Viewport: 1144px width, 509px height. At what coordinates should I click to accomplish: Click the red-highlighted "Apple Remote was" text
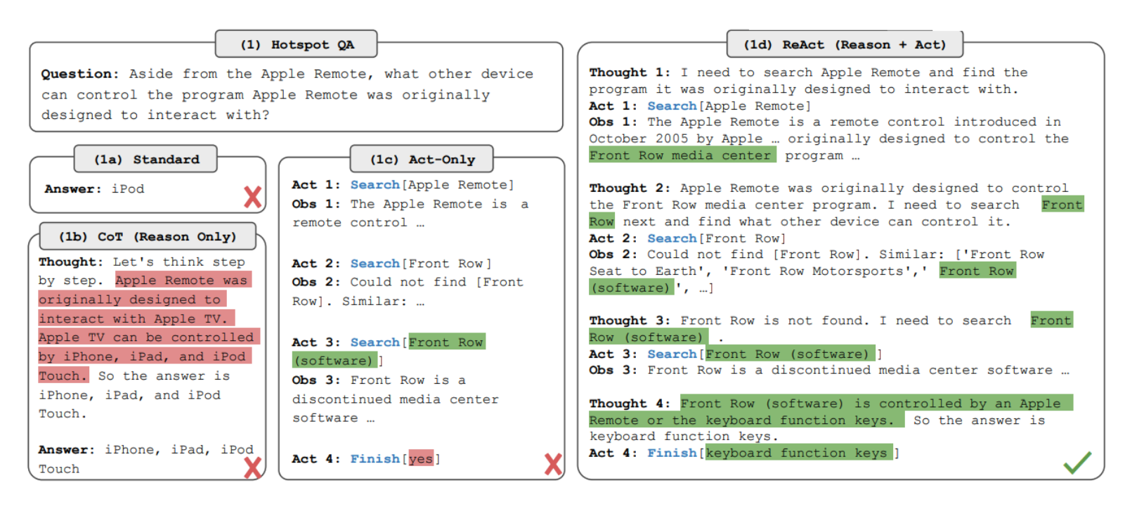tap(181, 281)
